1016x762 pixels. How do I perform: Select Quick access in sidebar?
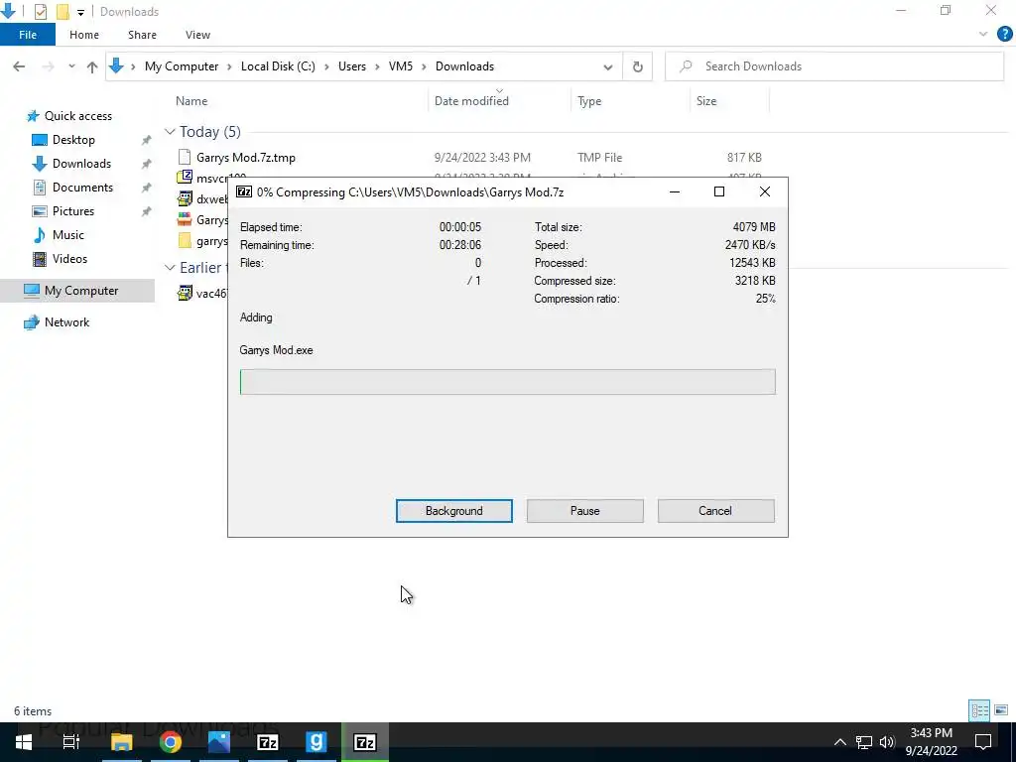(77, 116)
